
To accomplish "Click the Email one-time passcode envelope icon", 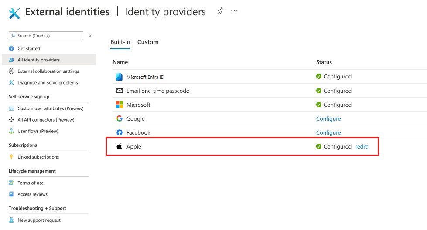I will pyautogui.click(x=119, y=91).
